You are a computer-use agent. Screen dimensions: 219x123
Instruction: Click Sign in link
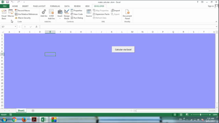(211, 6)
